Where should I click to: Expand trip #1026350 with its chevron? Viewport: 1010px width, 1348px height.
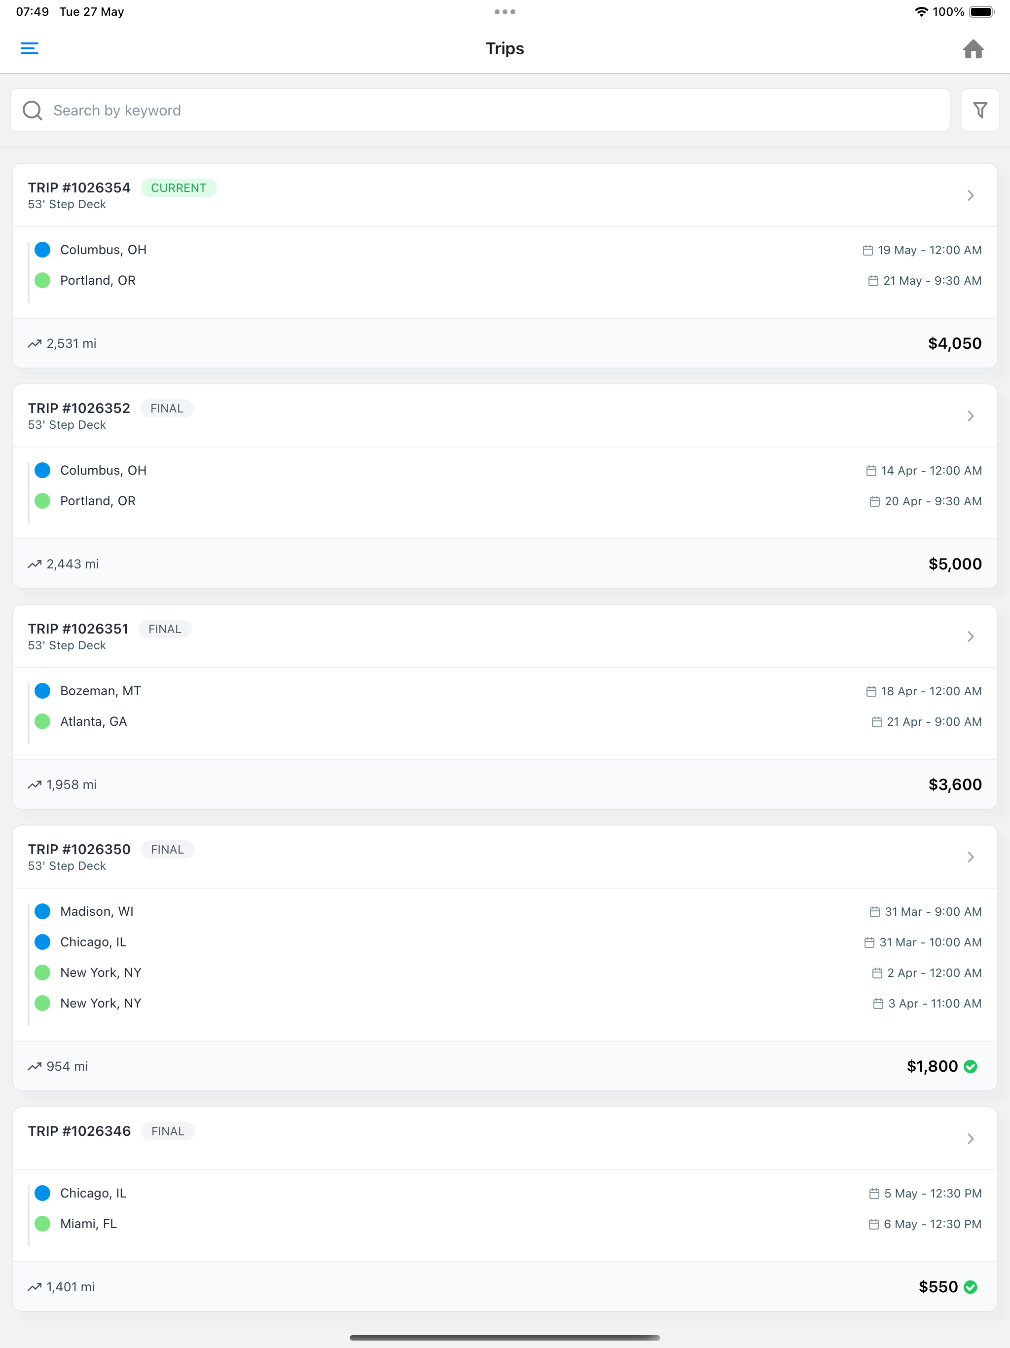click(x=971, y=857)
